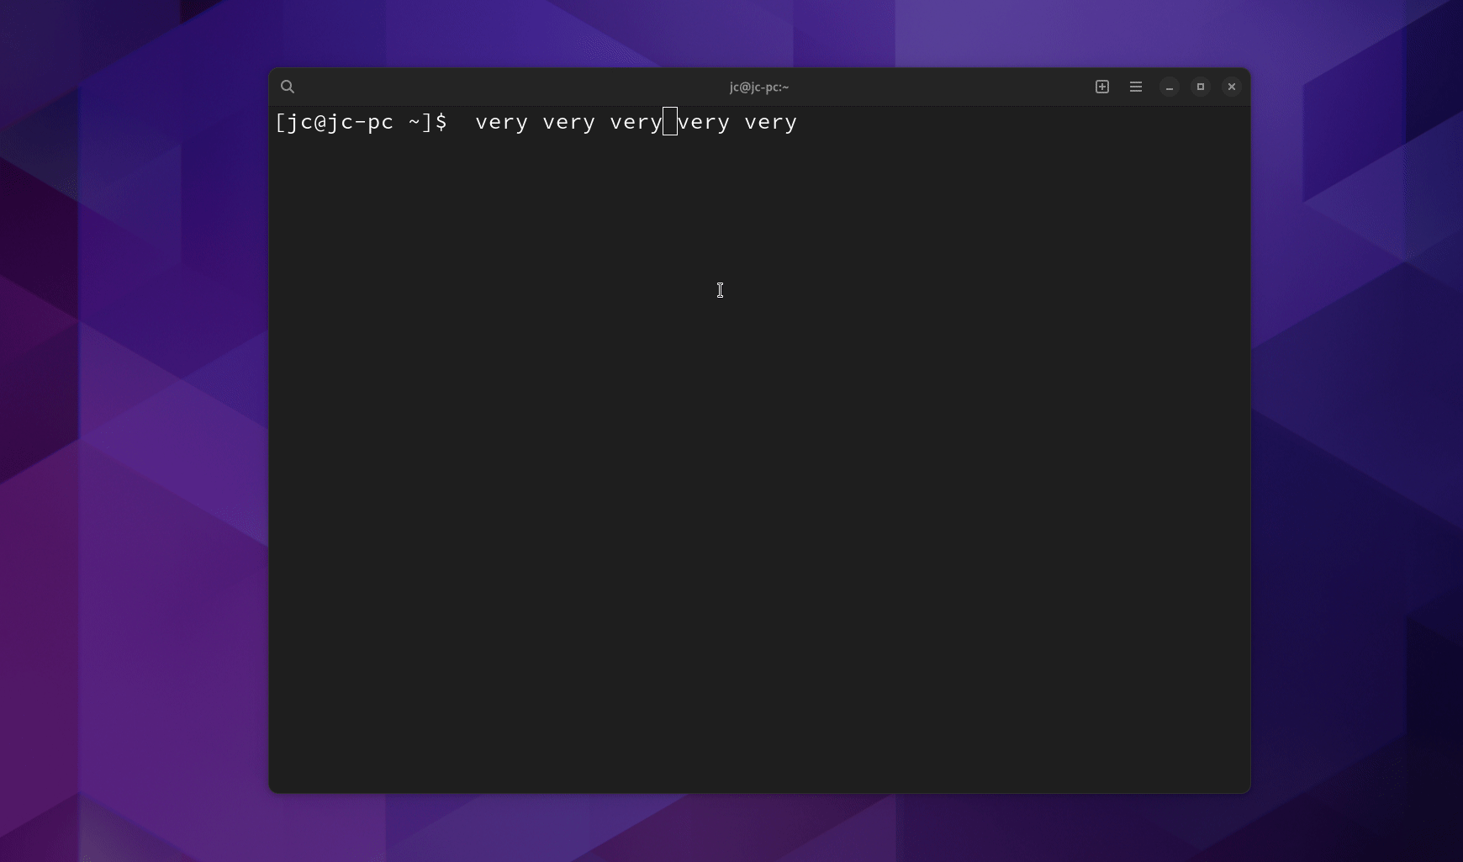This screenshot has width=1463, height=862.
Task: Open a new tab with plus icon
Action: pyautogui.click(x=1102, y=87)
